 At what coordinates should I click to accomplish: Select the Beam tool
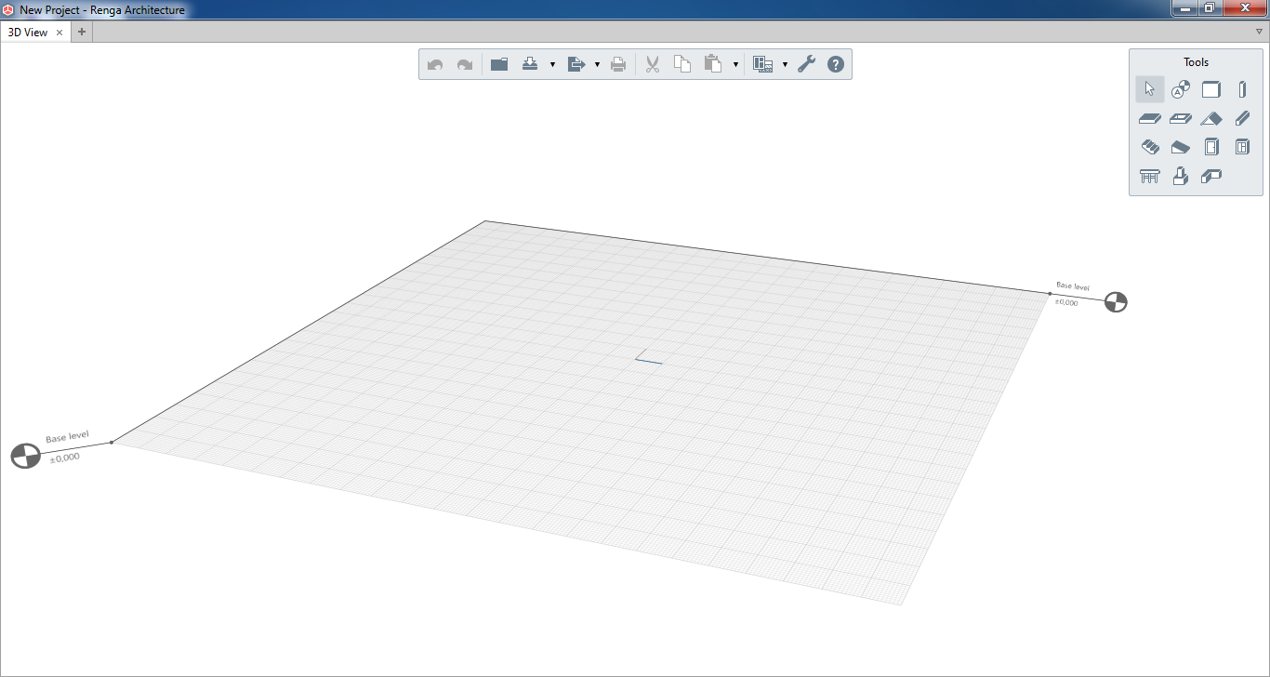coord(1242,118)
